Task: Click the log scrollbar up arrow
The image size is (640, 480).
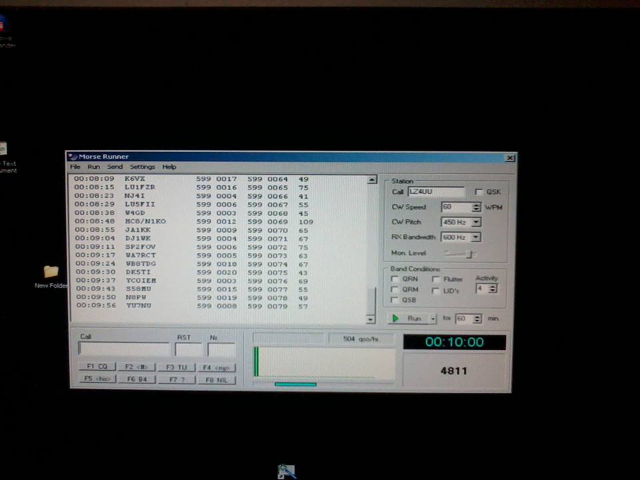Action: [x=371, y=179]
